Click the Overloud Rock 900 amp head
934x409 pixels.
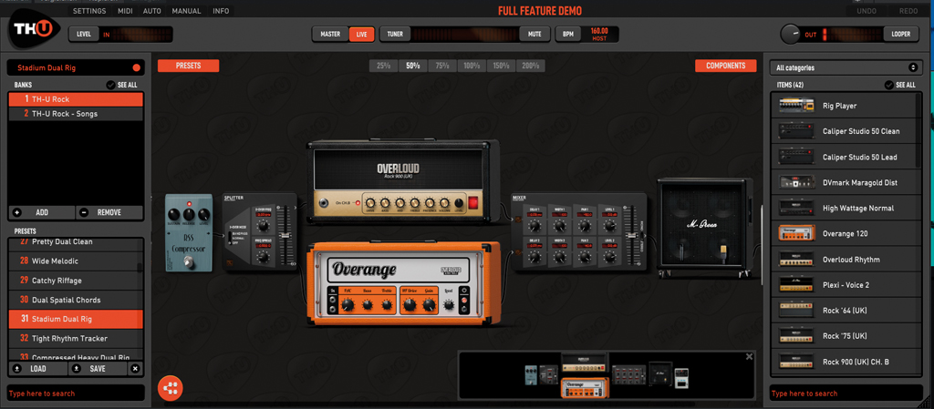coord(404,180)
